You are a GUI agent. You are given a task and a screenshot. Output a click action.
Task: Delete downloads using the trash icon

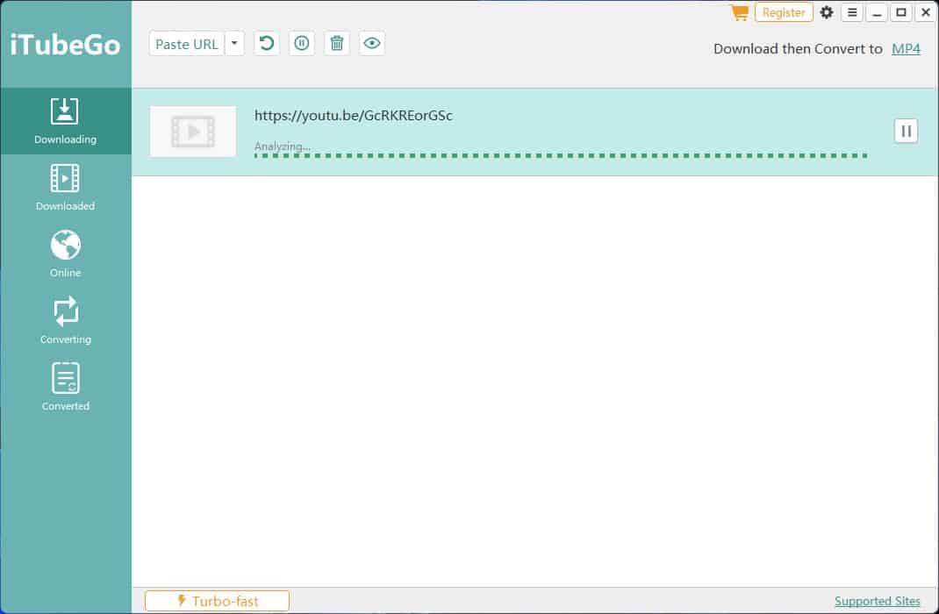[337, 44]
